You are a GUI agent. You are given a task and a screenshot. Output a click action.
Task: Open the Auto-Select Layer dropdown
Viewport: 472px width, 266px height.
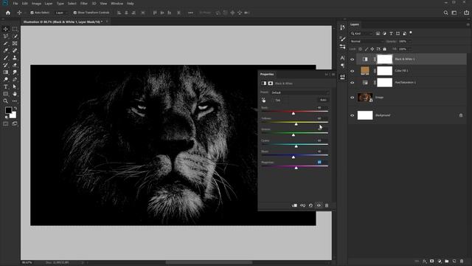point(61,13)
